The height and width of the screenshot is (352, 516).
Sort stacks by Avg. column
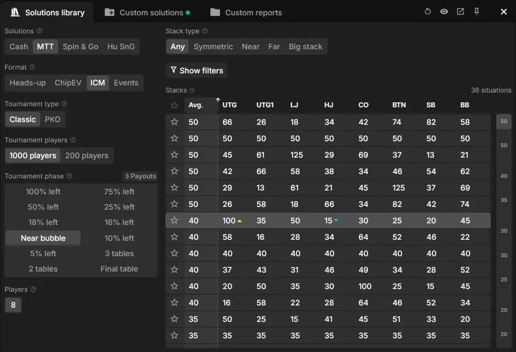point(196,105)
